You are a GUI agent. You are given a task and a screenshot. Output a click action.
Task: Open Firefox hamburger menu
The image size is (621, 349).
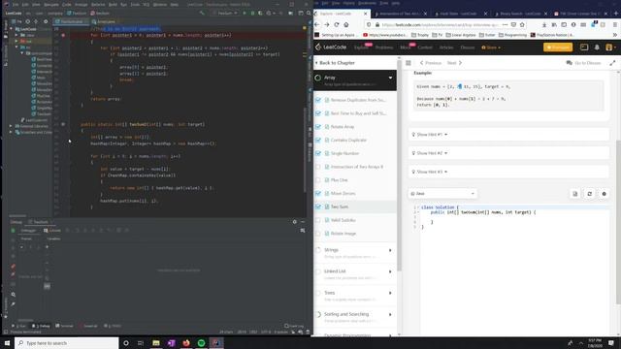pyautogui.click(x=614, y=24)
